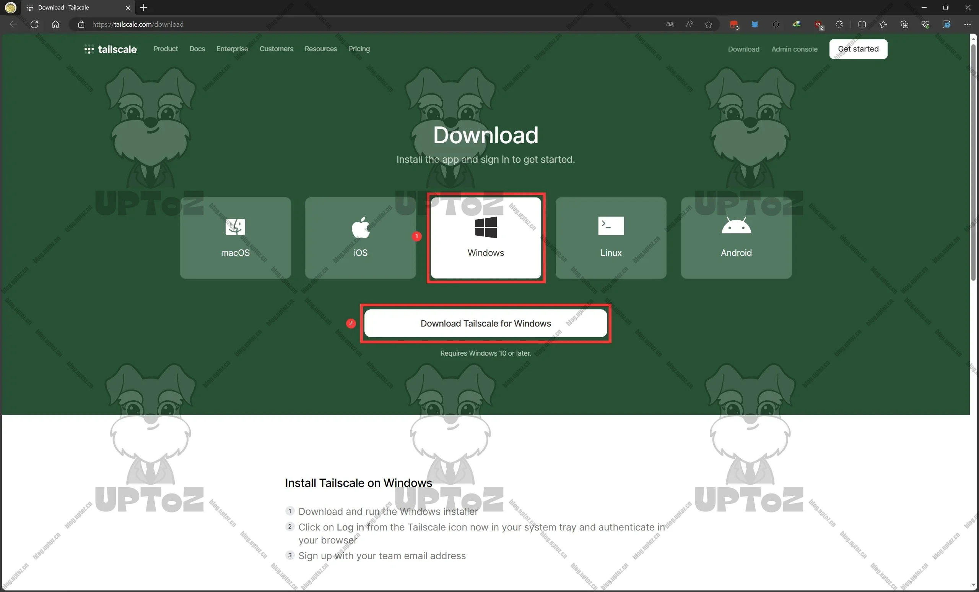Toggle split screen view
Screen dimensions: 979x592
pyautogui.click(x=862, y=24)
